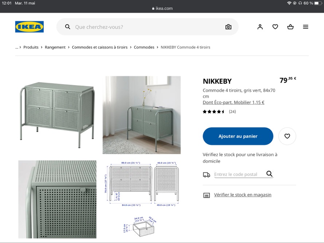Open visual search camera icon
Image resolution: width=324 pixels, height=243 pixels.
coord(228,27)
